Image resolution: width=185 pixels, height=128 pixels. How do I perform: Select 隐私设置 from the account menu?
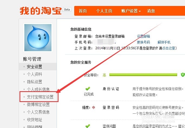tap(34, 82)
